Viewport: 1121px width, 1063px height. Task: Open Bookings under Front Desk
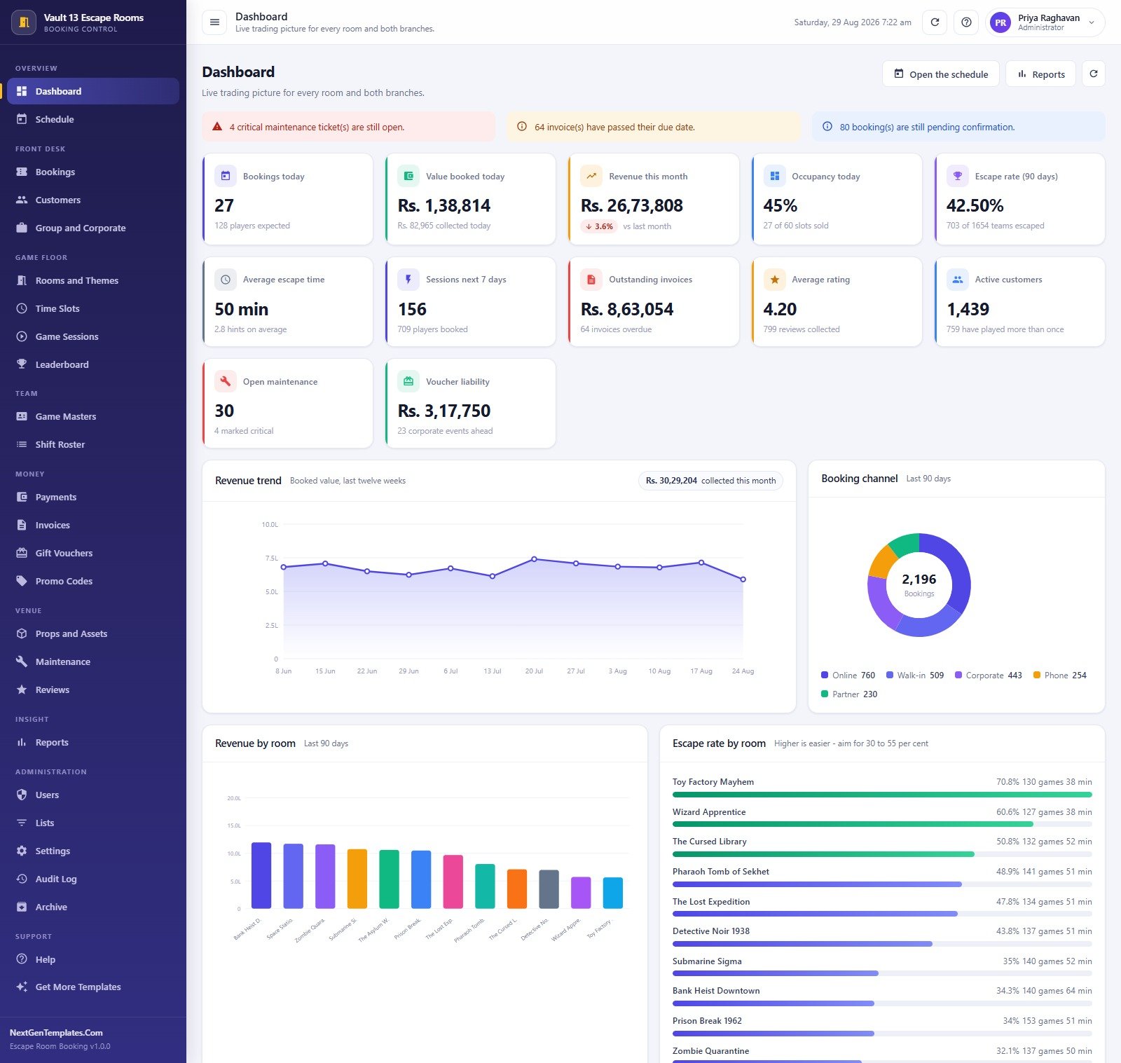point(93,172)
